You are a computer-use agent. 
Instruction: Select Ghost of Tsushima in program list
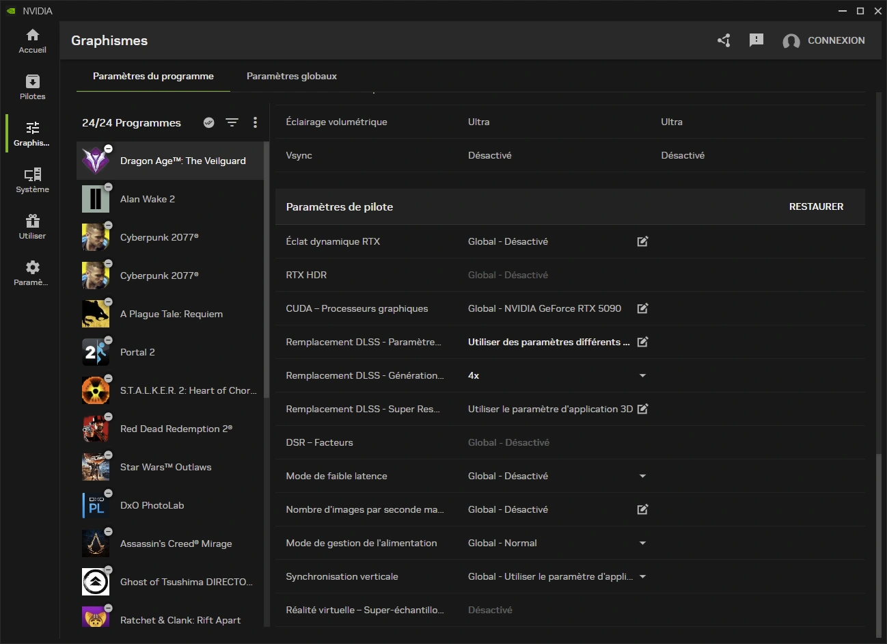pyautogui.click(x=169, y=582)
